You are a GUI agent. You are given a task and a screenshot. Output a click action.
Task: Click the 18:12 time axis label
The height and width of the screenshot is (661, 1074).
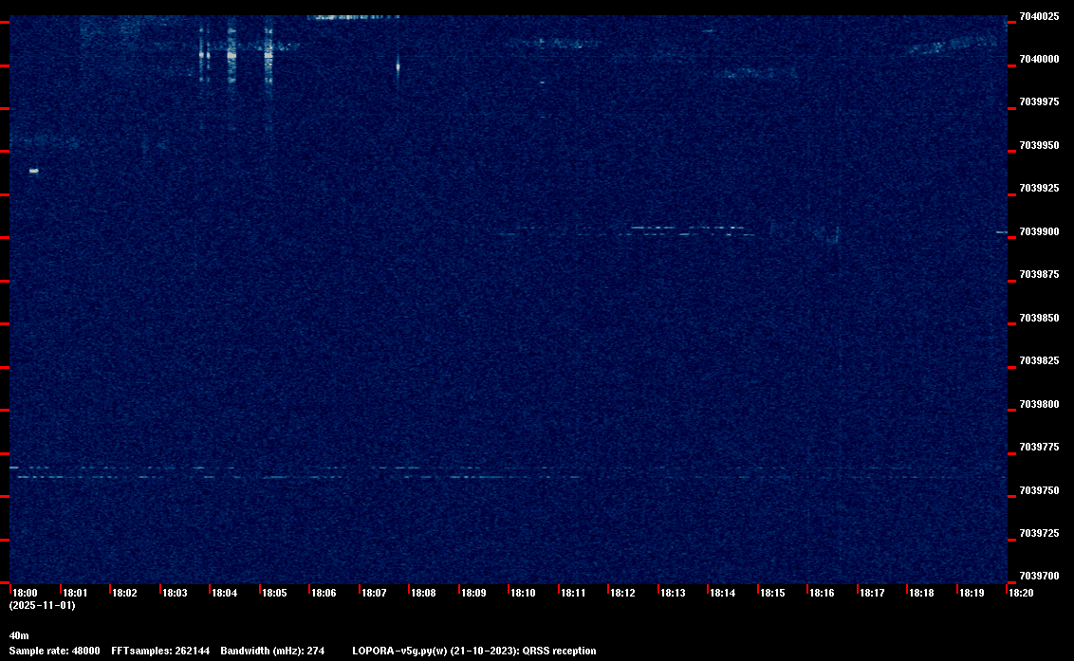point(622,593)
